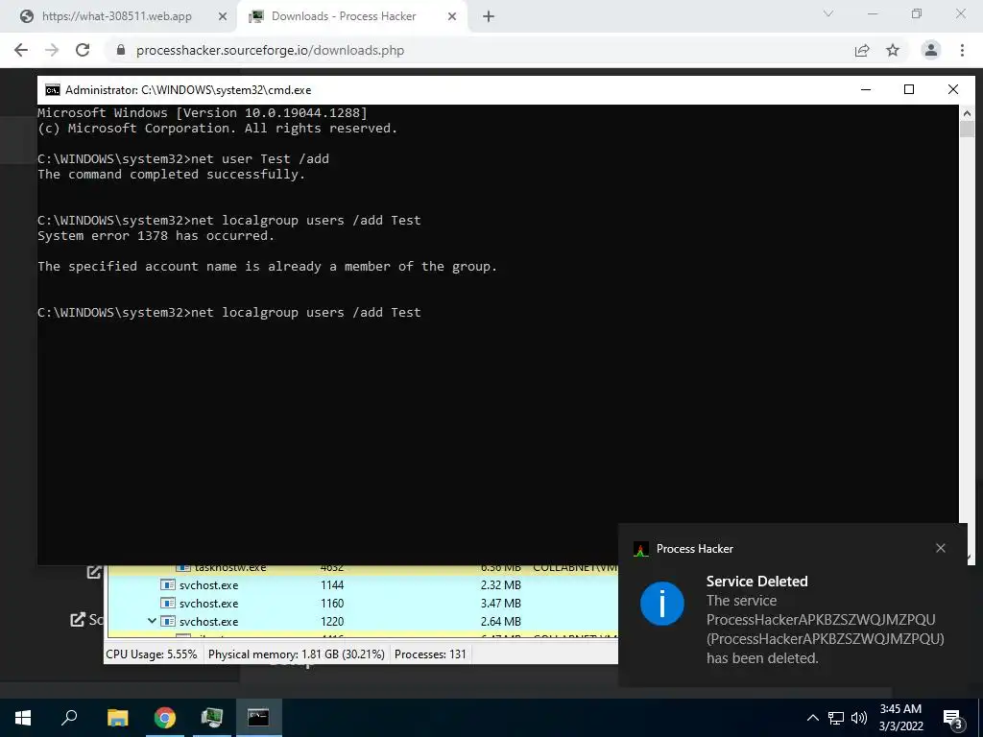
Task: Open the Windows Start menu
Action: click(23, 718)
